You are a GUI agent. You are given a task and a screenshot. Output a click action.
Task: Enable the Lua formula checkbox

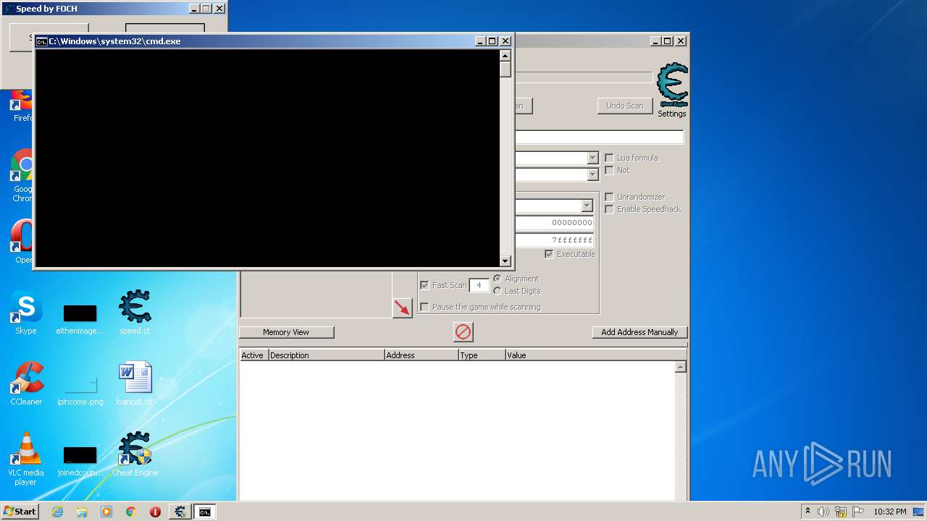pyautogui.click(x=609, y=158)
